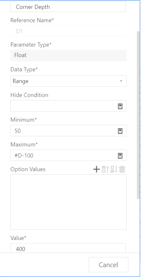The width and height of the screenshot is (141, 277).
Task: Move selected option value up
Action: pos(105,169)
